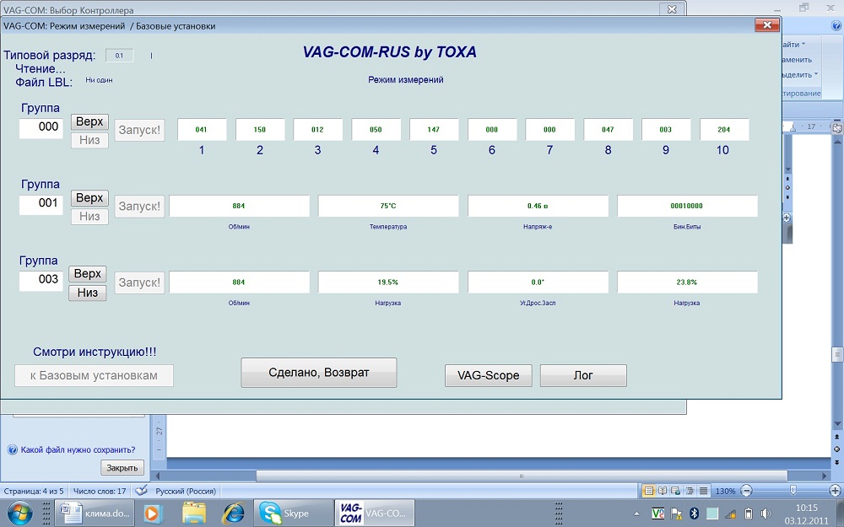This screenshot has height=527, width=844.
Task: Click the Windows Start orb
Action: [x=19, y=513]
